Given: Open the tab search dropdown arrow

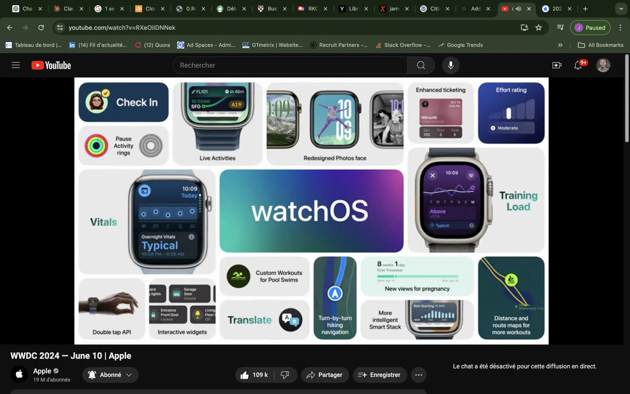Looking at the screenshot, I should [x=621, y=9].
